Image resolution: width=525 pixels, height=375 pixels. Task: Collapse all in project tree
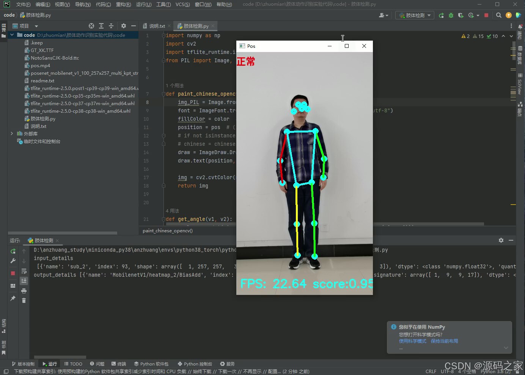pos(111,26)
